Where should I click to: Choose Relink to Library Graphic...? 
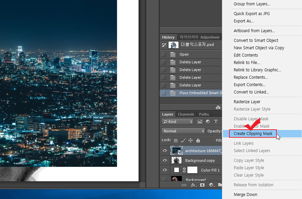tap(257, 70)
